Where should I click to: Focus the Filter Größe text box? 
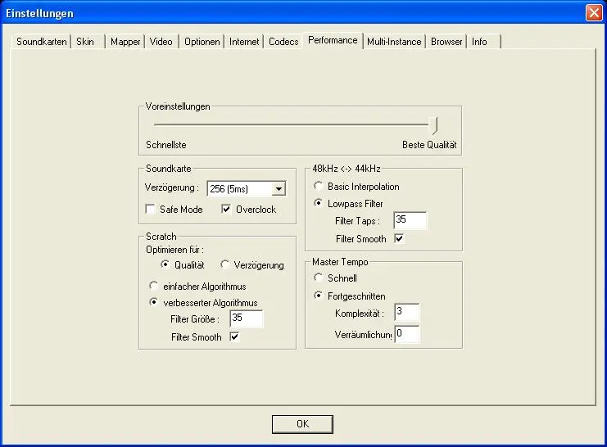pyautogui.click(x=246, y=319)
